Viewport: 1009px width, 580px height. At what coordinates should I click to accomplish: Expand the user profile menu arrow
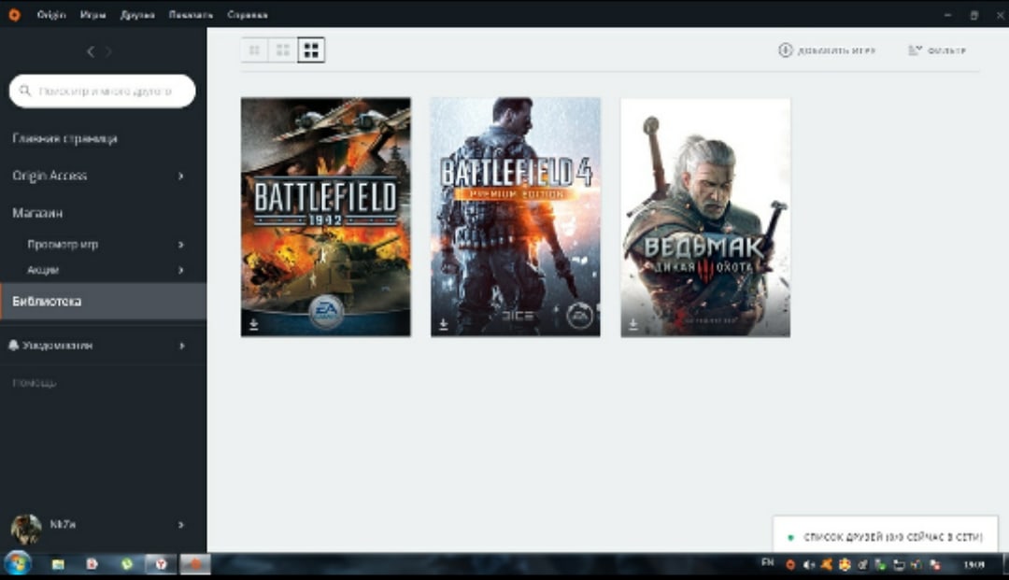[x=181, y=525]
